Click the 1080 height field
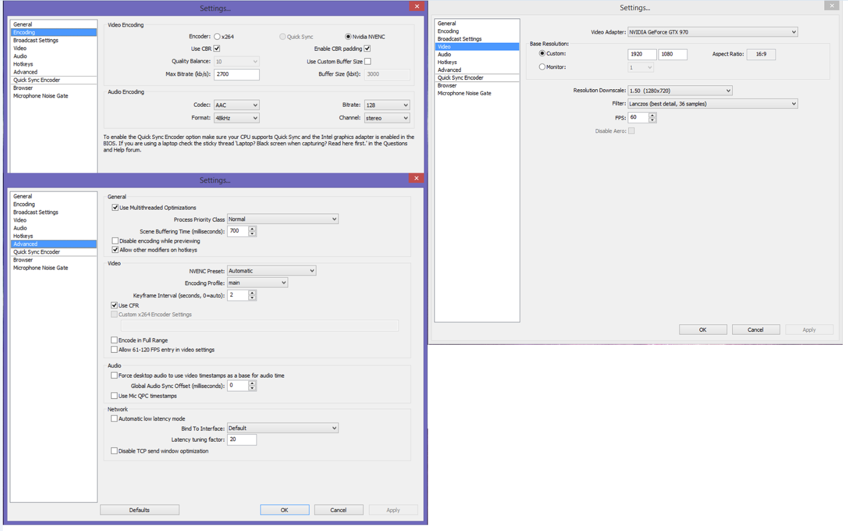Viewport: 848px width, 531px height. click(672, 54)
